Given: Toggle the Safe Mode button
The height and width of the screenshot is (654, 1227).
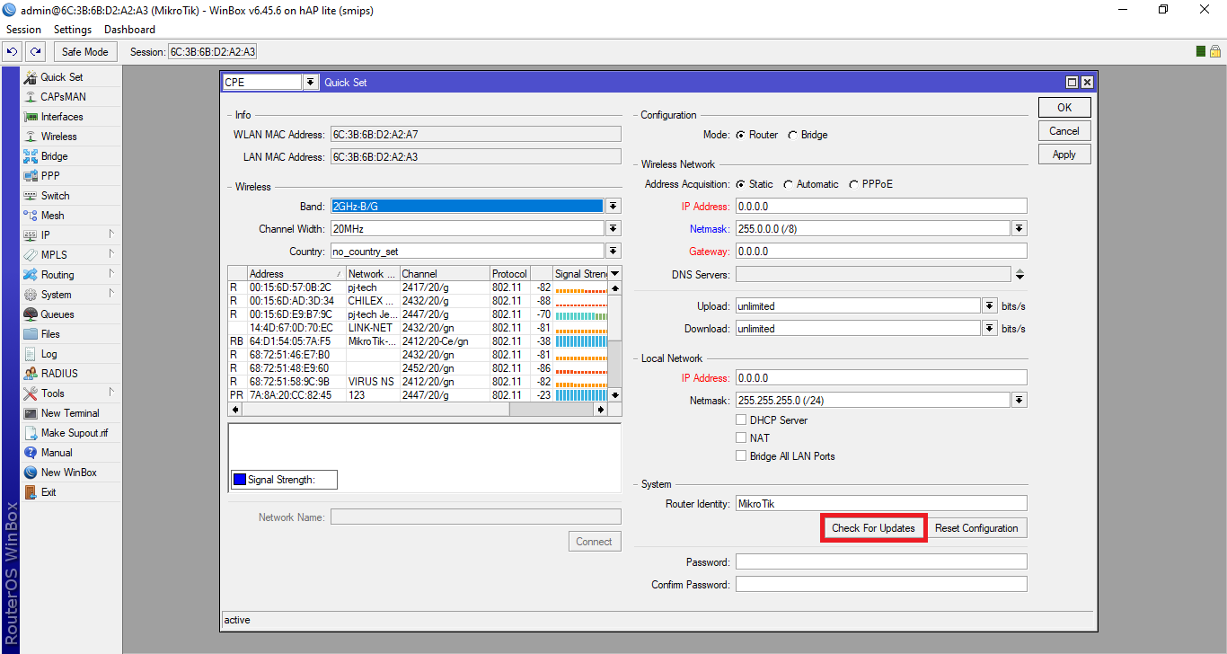Looking at the screenshot, I should [84, 51].
